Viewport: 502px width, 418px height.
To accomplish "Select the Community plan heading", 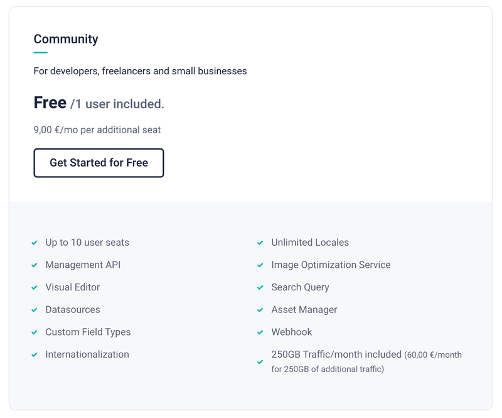I will [66, 39].
